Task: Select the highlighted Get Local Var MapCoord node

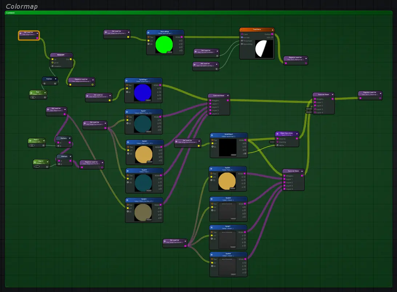Action: (x=29, y=33)
